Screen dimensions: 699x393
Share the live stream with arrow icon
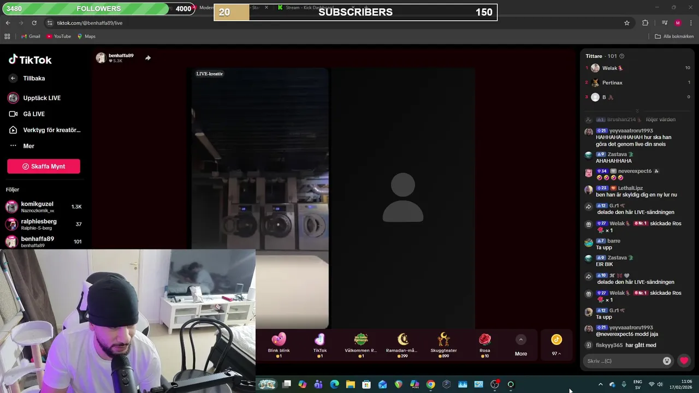click(x=148, y=58)
